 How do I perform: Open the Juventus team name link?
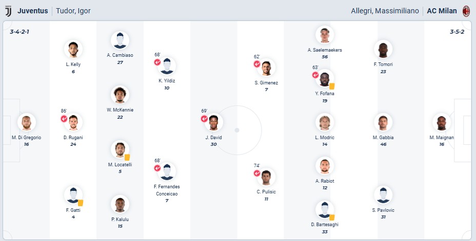click(x=33, y=11)
